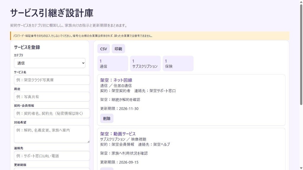Click the 用途 input field
The image size is (303, 170).
pyautogui.click(x=52, y=97)
